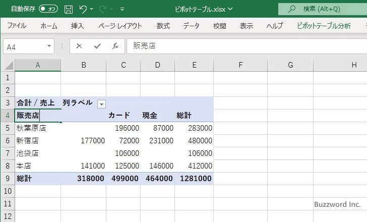This screenshot has width=367, height=222.
Task: Select column C header
Action: tap(124, 65)
